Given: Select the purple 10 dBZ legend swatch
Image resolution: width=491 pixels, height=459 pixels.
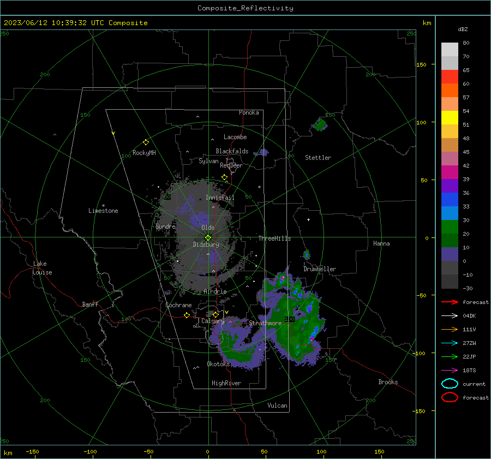Looking at the screenshot, I should click(450, 254).
